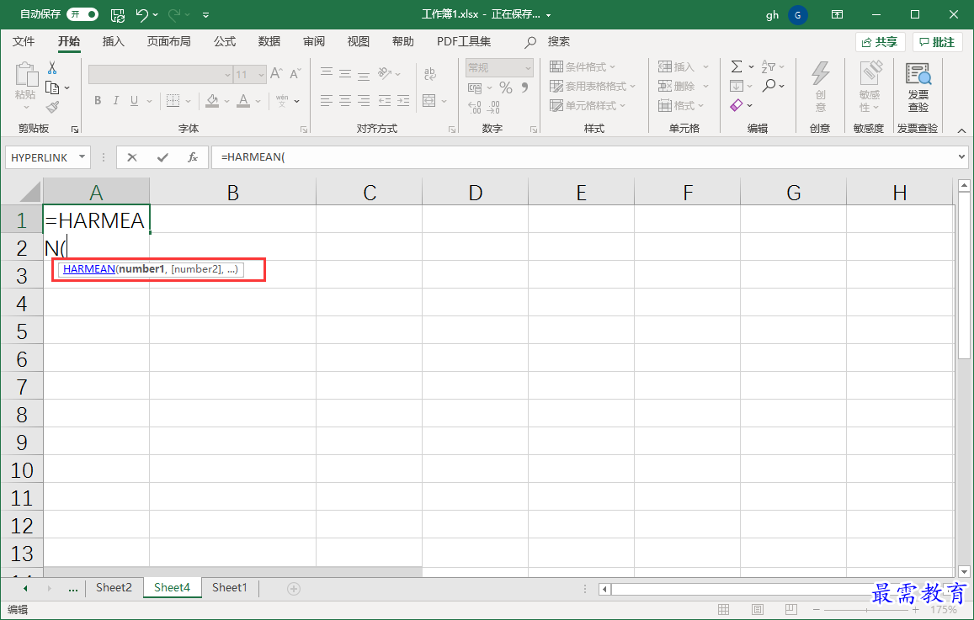Open the Undo history dropdown arrow
Screen dimensions: 974x620
coord(155,15)
